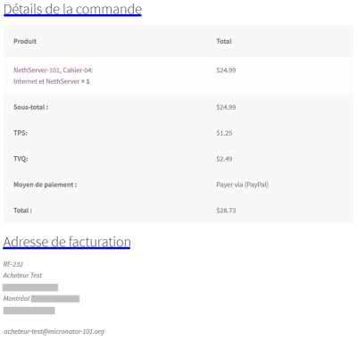Click the Sous-total label
357x340 pixels.
(x=30, y=107)
